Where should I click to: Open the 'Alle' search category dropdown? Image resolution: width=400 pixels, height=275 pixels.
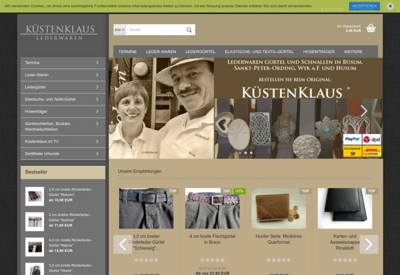point(119,30)
